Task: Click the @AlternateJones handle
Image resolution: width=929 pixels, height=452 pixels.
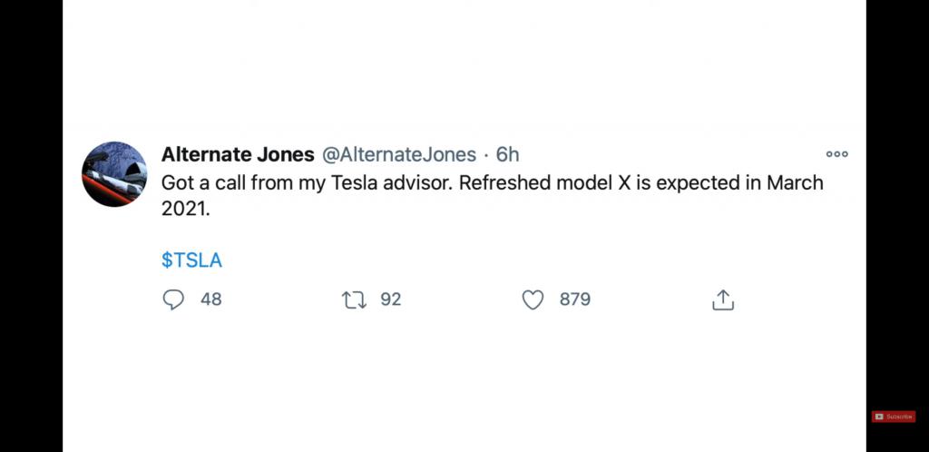Action: [399, 154]
